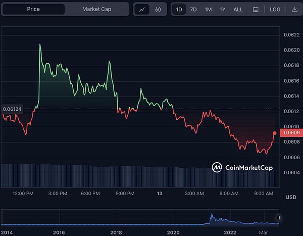Open the calendar date range picker
This screenshot has height=236, width=303.
pos(256,9)
